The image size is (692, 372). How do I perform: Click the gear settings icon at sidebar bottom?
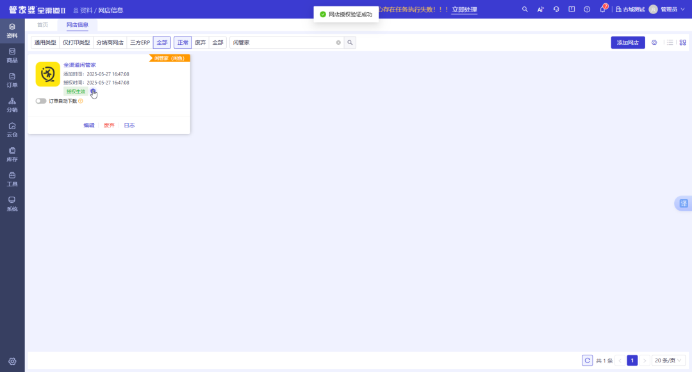[x=12, y=361]
